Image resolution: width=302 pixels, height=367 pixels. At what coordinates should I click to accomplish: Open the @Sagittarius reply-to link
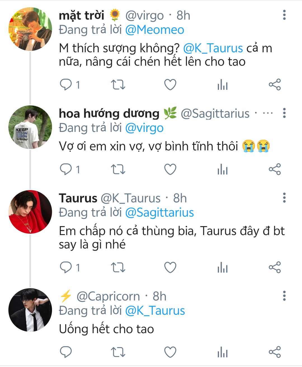[159, 213]
